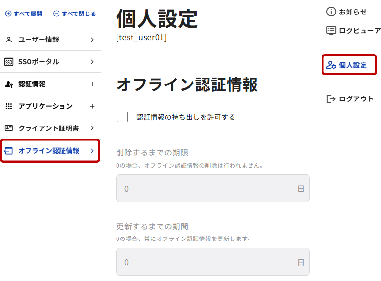Click the 削除するまでの期限 days input field
Screen dimensions: 381x281
[208, 188]
